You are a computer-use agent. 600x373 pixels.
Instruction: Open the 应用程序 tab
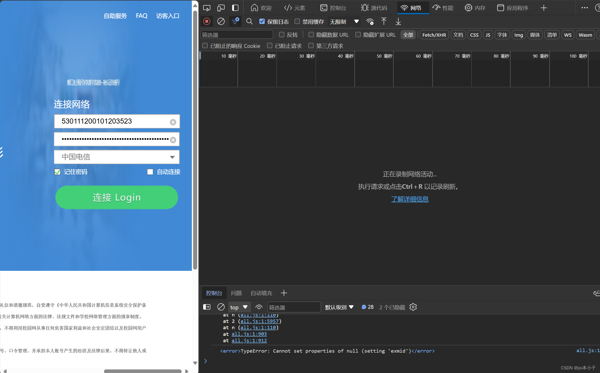pyautogui.click(x=513, y=8)
